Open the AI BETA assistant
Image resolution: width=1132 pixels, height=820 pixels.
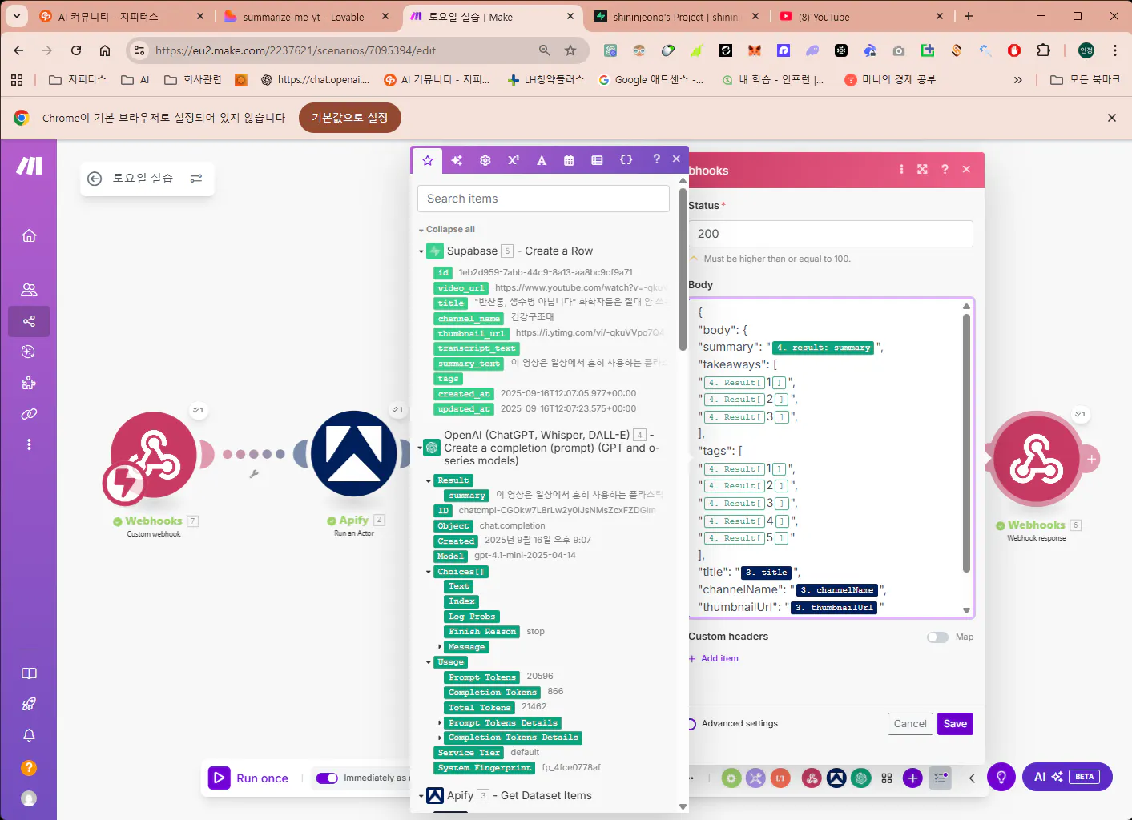1067,777
